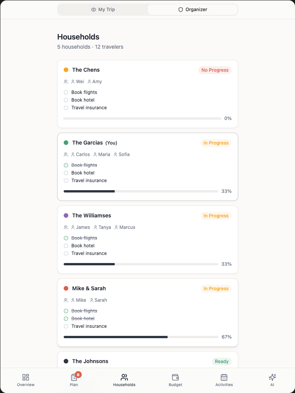This screenshot has height=393, width=295.
Task: Switch to the My Trip tab
Action: pos(103,10)
